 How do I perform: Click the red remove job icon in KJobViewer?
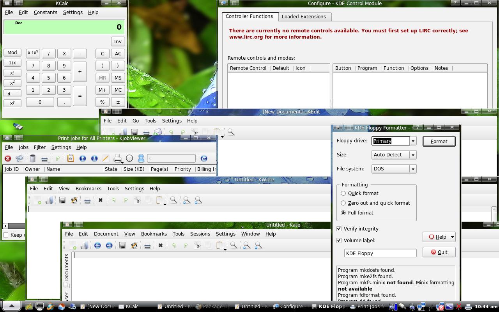point(7,158)
